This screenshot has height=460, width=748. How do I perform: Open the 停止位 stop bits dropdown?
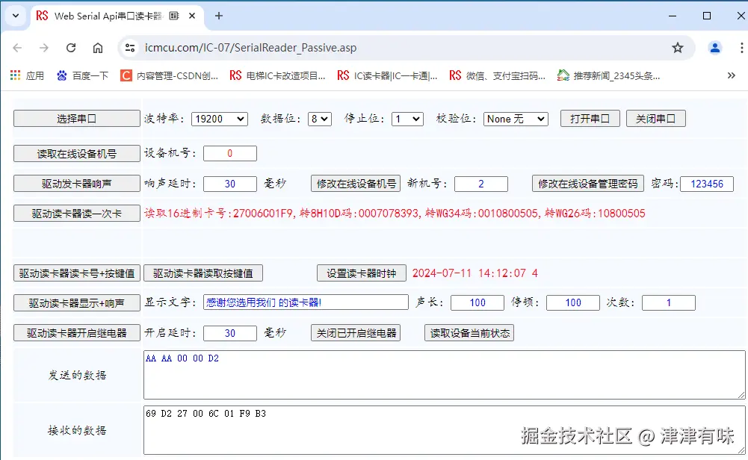coord(407,119)
